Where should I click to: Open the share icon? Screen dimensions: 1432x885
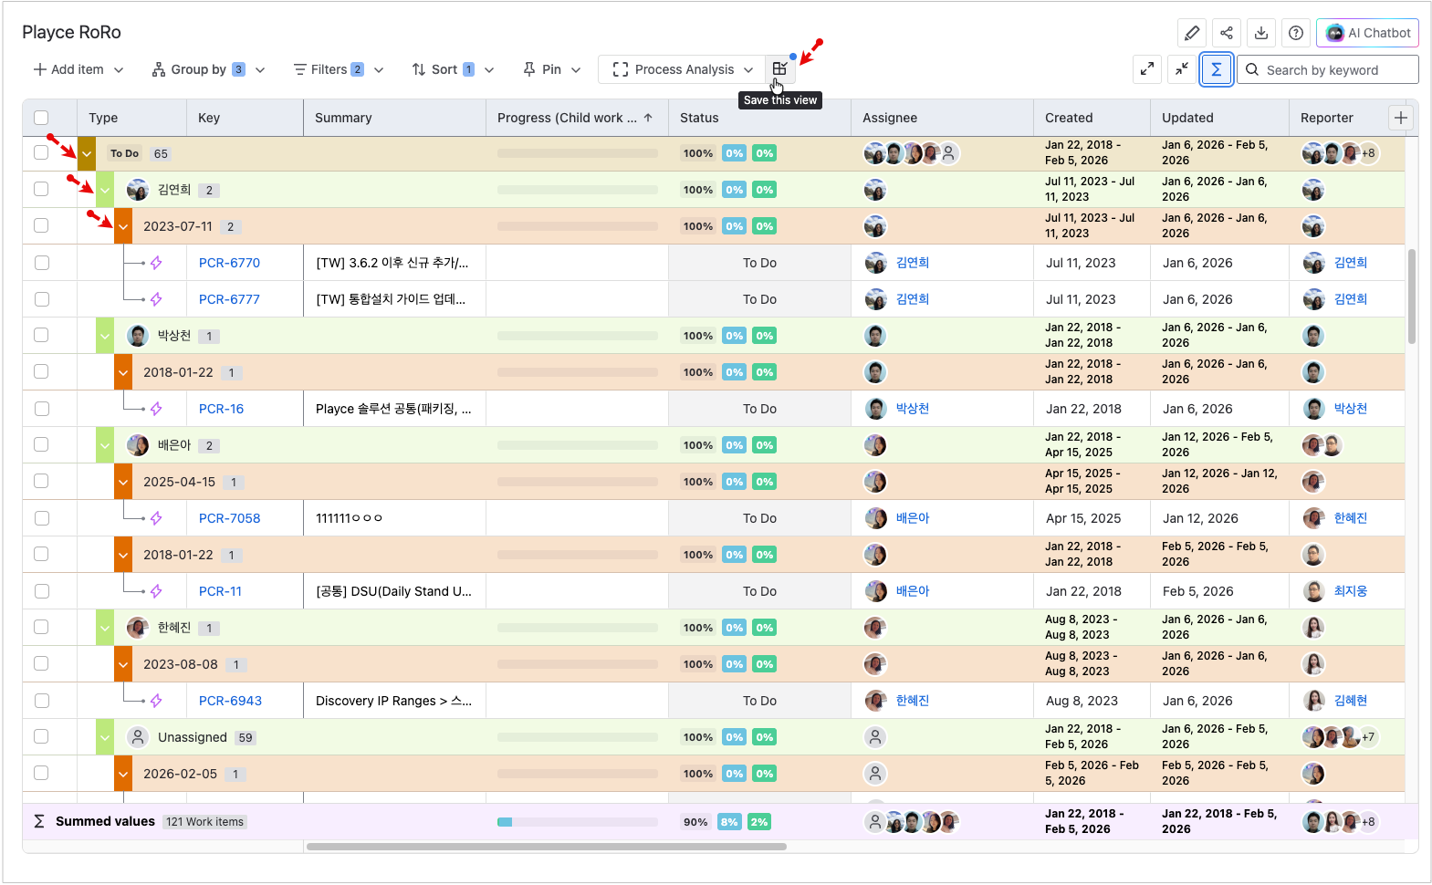tap(1226, 33)
